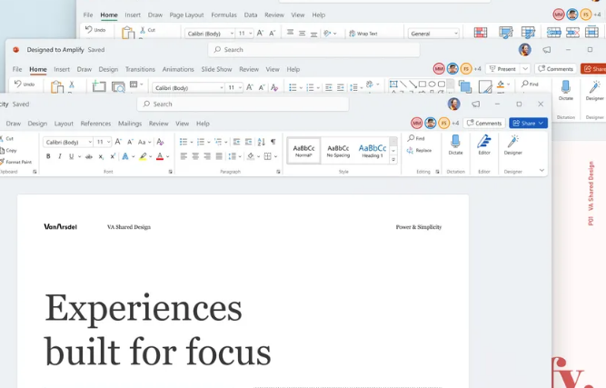Click the +4 collaborators indicator in Word
606x388 pixels.
point(455,124)
